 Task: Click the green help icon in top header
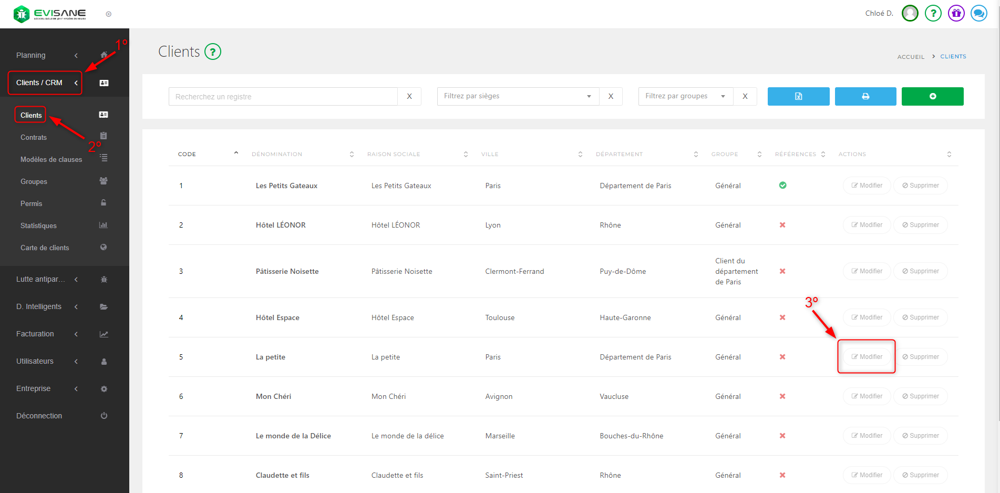(x=933, y=13)
